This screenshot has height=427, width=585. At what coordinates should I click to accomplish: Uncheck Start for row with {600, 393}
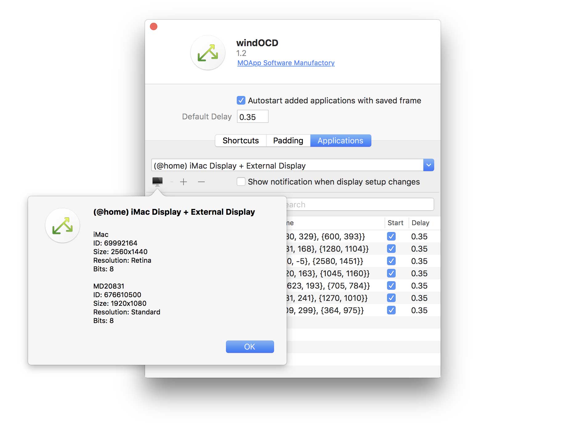coord(391,236)
